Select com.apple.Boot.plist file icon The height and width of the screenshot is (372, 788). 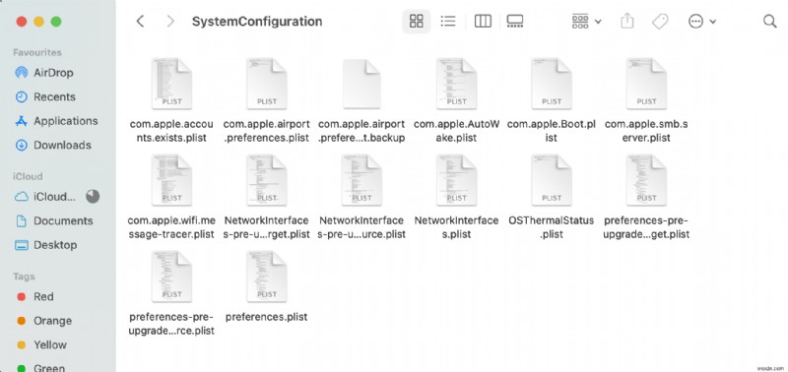coord(552,84)
